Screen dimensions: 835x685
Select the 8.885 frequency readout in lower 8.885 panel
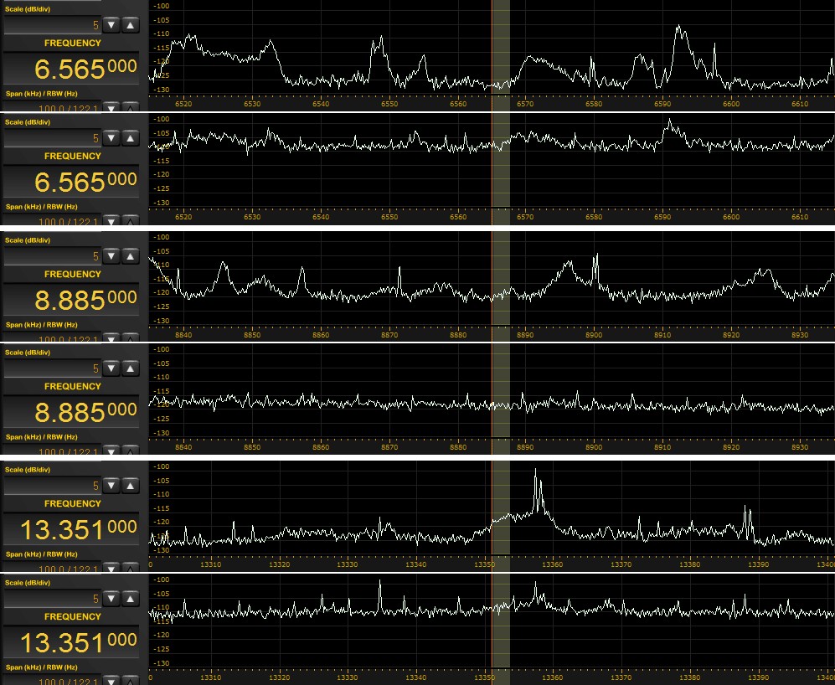[72, 413]
